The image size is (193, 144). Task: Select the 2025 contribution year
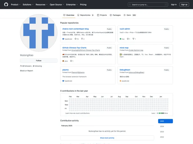pos(166,121)
